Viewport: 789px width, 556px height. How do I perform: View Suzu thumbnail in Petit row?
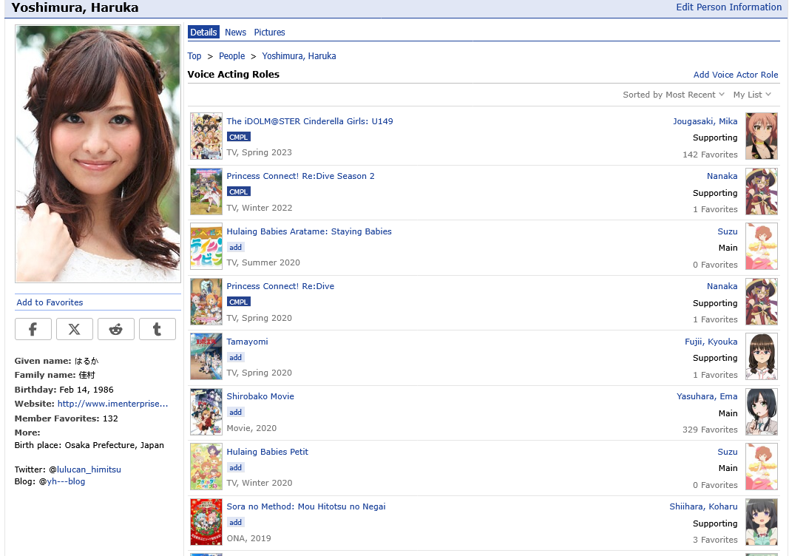(x=762, y=467)
